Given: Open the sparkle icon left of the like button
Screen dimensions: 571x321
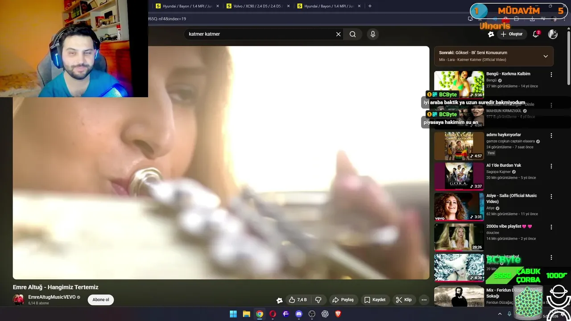Looking at the screenshot, I should pyautogui.click(x=279, y=300).
